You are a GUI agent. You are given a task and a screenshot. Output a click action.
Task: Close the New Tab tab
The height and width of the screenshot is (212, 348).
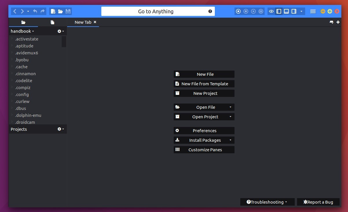pos(95,22)
